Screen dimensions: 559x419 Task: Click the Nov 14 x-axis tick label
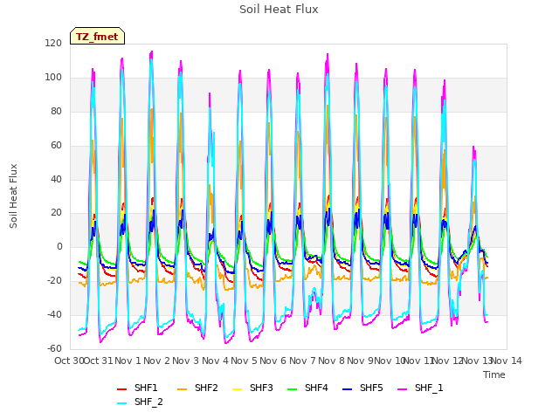pos(507,361)
